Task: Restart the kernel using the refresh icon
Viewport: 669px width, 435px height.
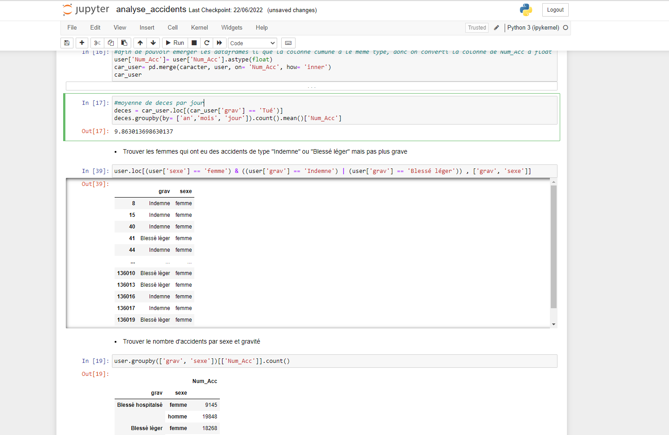Action: click(206, 43)
